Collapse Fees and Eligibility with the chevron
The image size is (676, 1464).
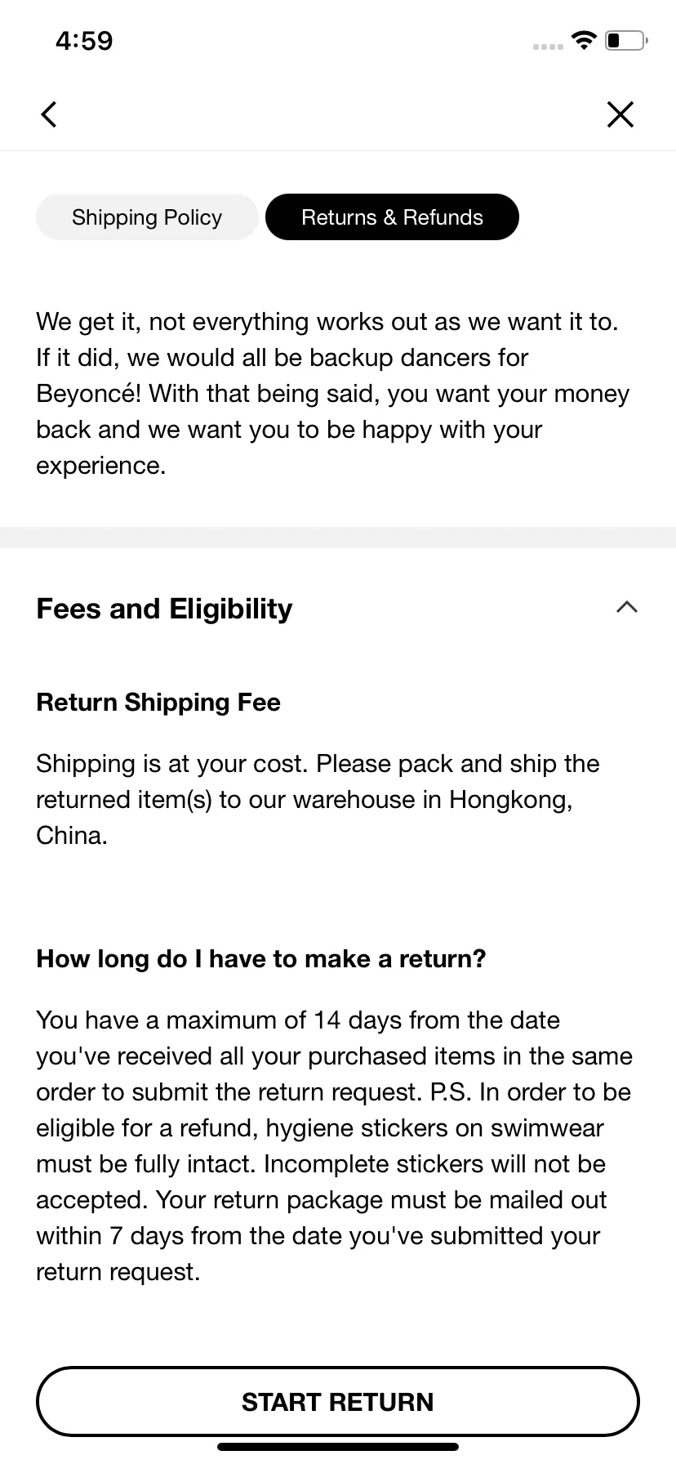coord(627,607)
